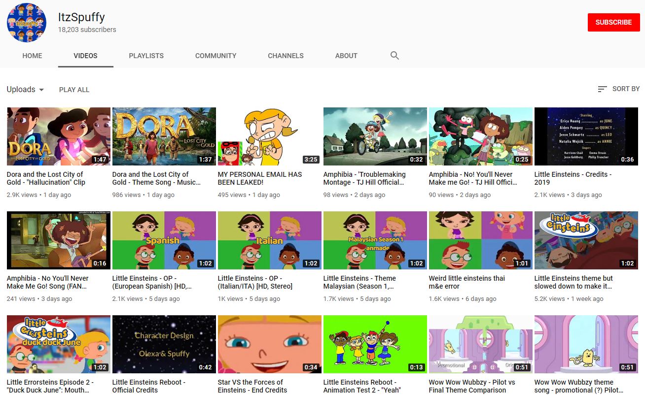The image size is (645, 395).
Task: Click title Little Einsteins - Theme Malaysian
Action: [x=359, y=282]
